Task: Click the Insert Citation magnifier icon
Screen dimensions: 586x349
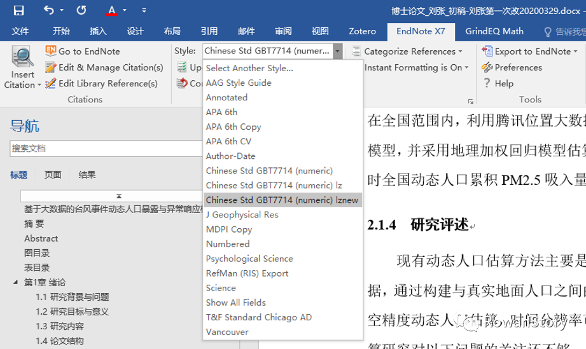Action: pos(22,57)
